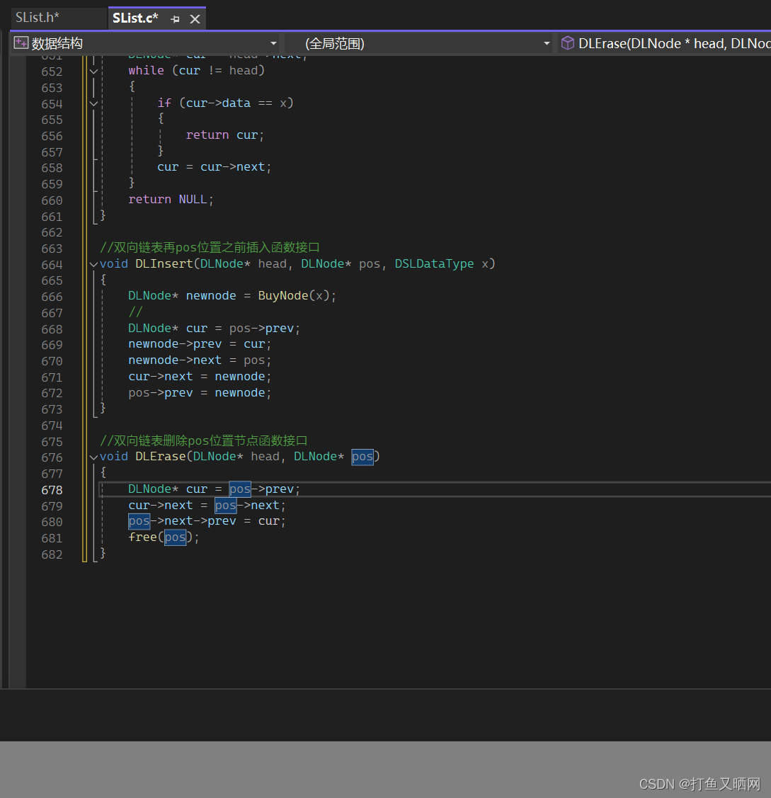Click 'pos->next->prev = cur;' on line 680
The image size is (771, 798).
pos(207,521)
